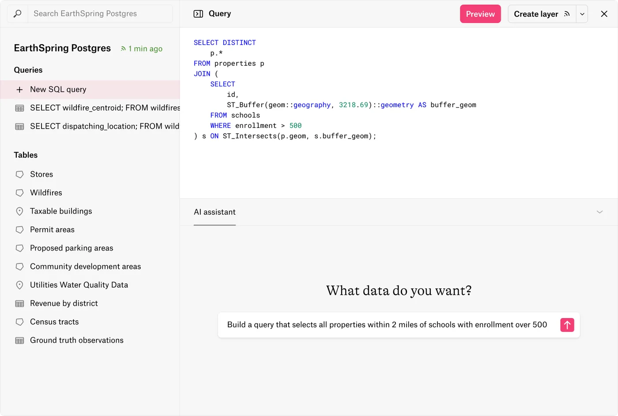Open the SELECT dispatching_location saved query

coord(90,126)
